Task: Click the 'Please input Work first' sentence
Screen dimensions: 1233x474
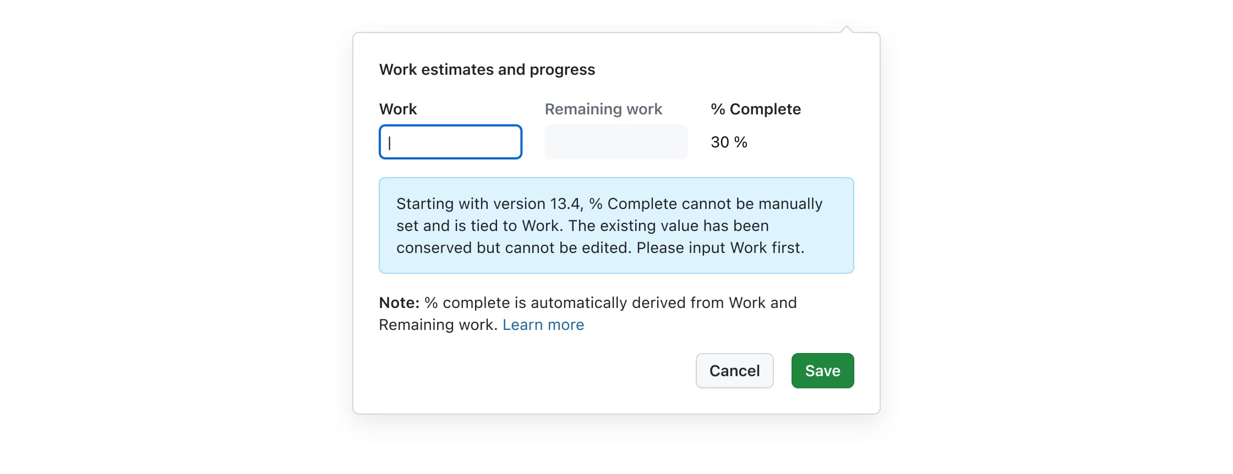Action: 720,248
